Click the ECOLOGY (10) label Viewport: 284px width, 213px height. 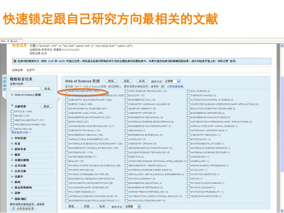point(136,95)
